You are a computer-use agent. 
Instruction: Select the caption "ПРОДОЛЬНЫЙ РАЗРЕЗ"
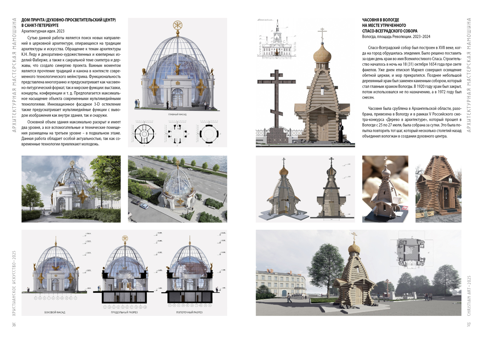(x=124, y=312)
